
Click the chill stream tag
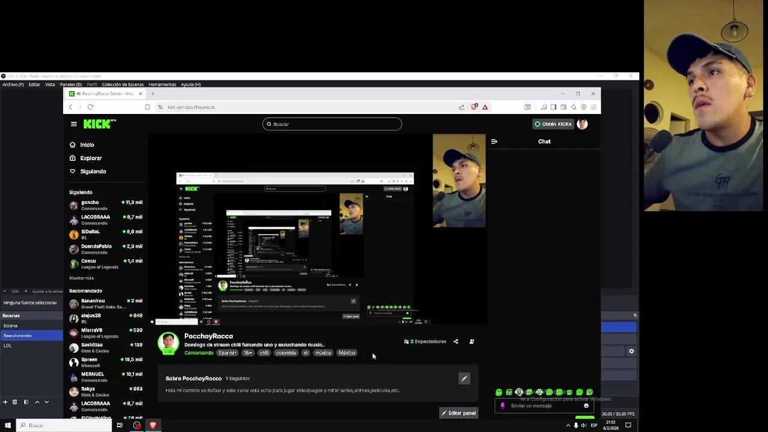[264, 353]
